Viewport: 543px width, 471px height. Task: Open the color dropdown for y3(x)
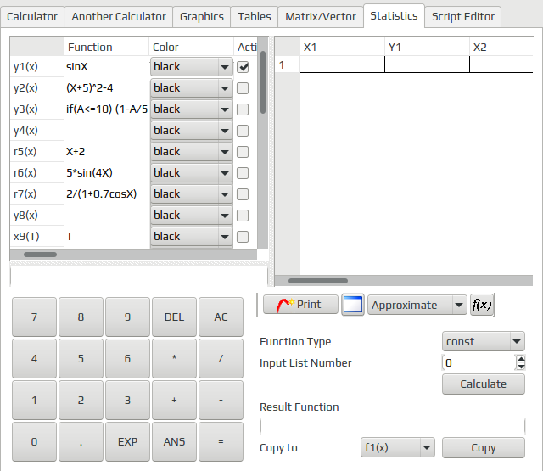point(191,109)
